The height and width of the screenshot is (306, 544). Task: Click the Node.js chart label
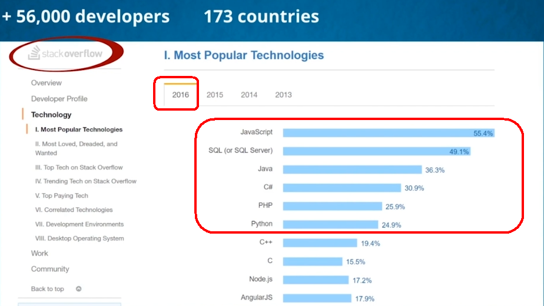coord(261,280)
